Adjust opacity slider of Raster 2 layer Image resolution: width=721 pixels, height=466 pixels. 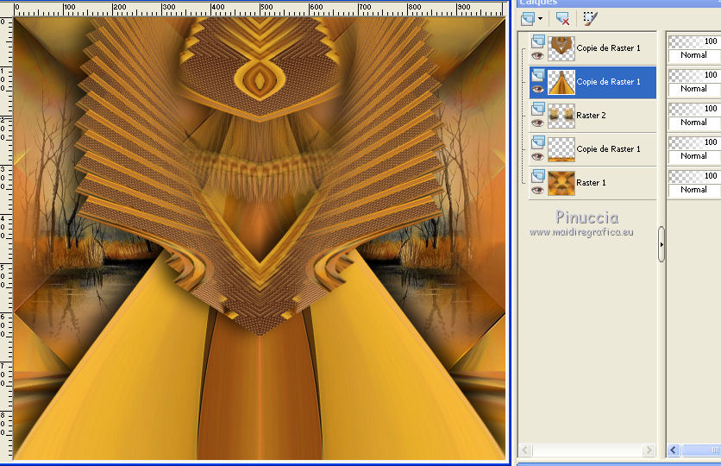[x=694, y=109]
